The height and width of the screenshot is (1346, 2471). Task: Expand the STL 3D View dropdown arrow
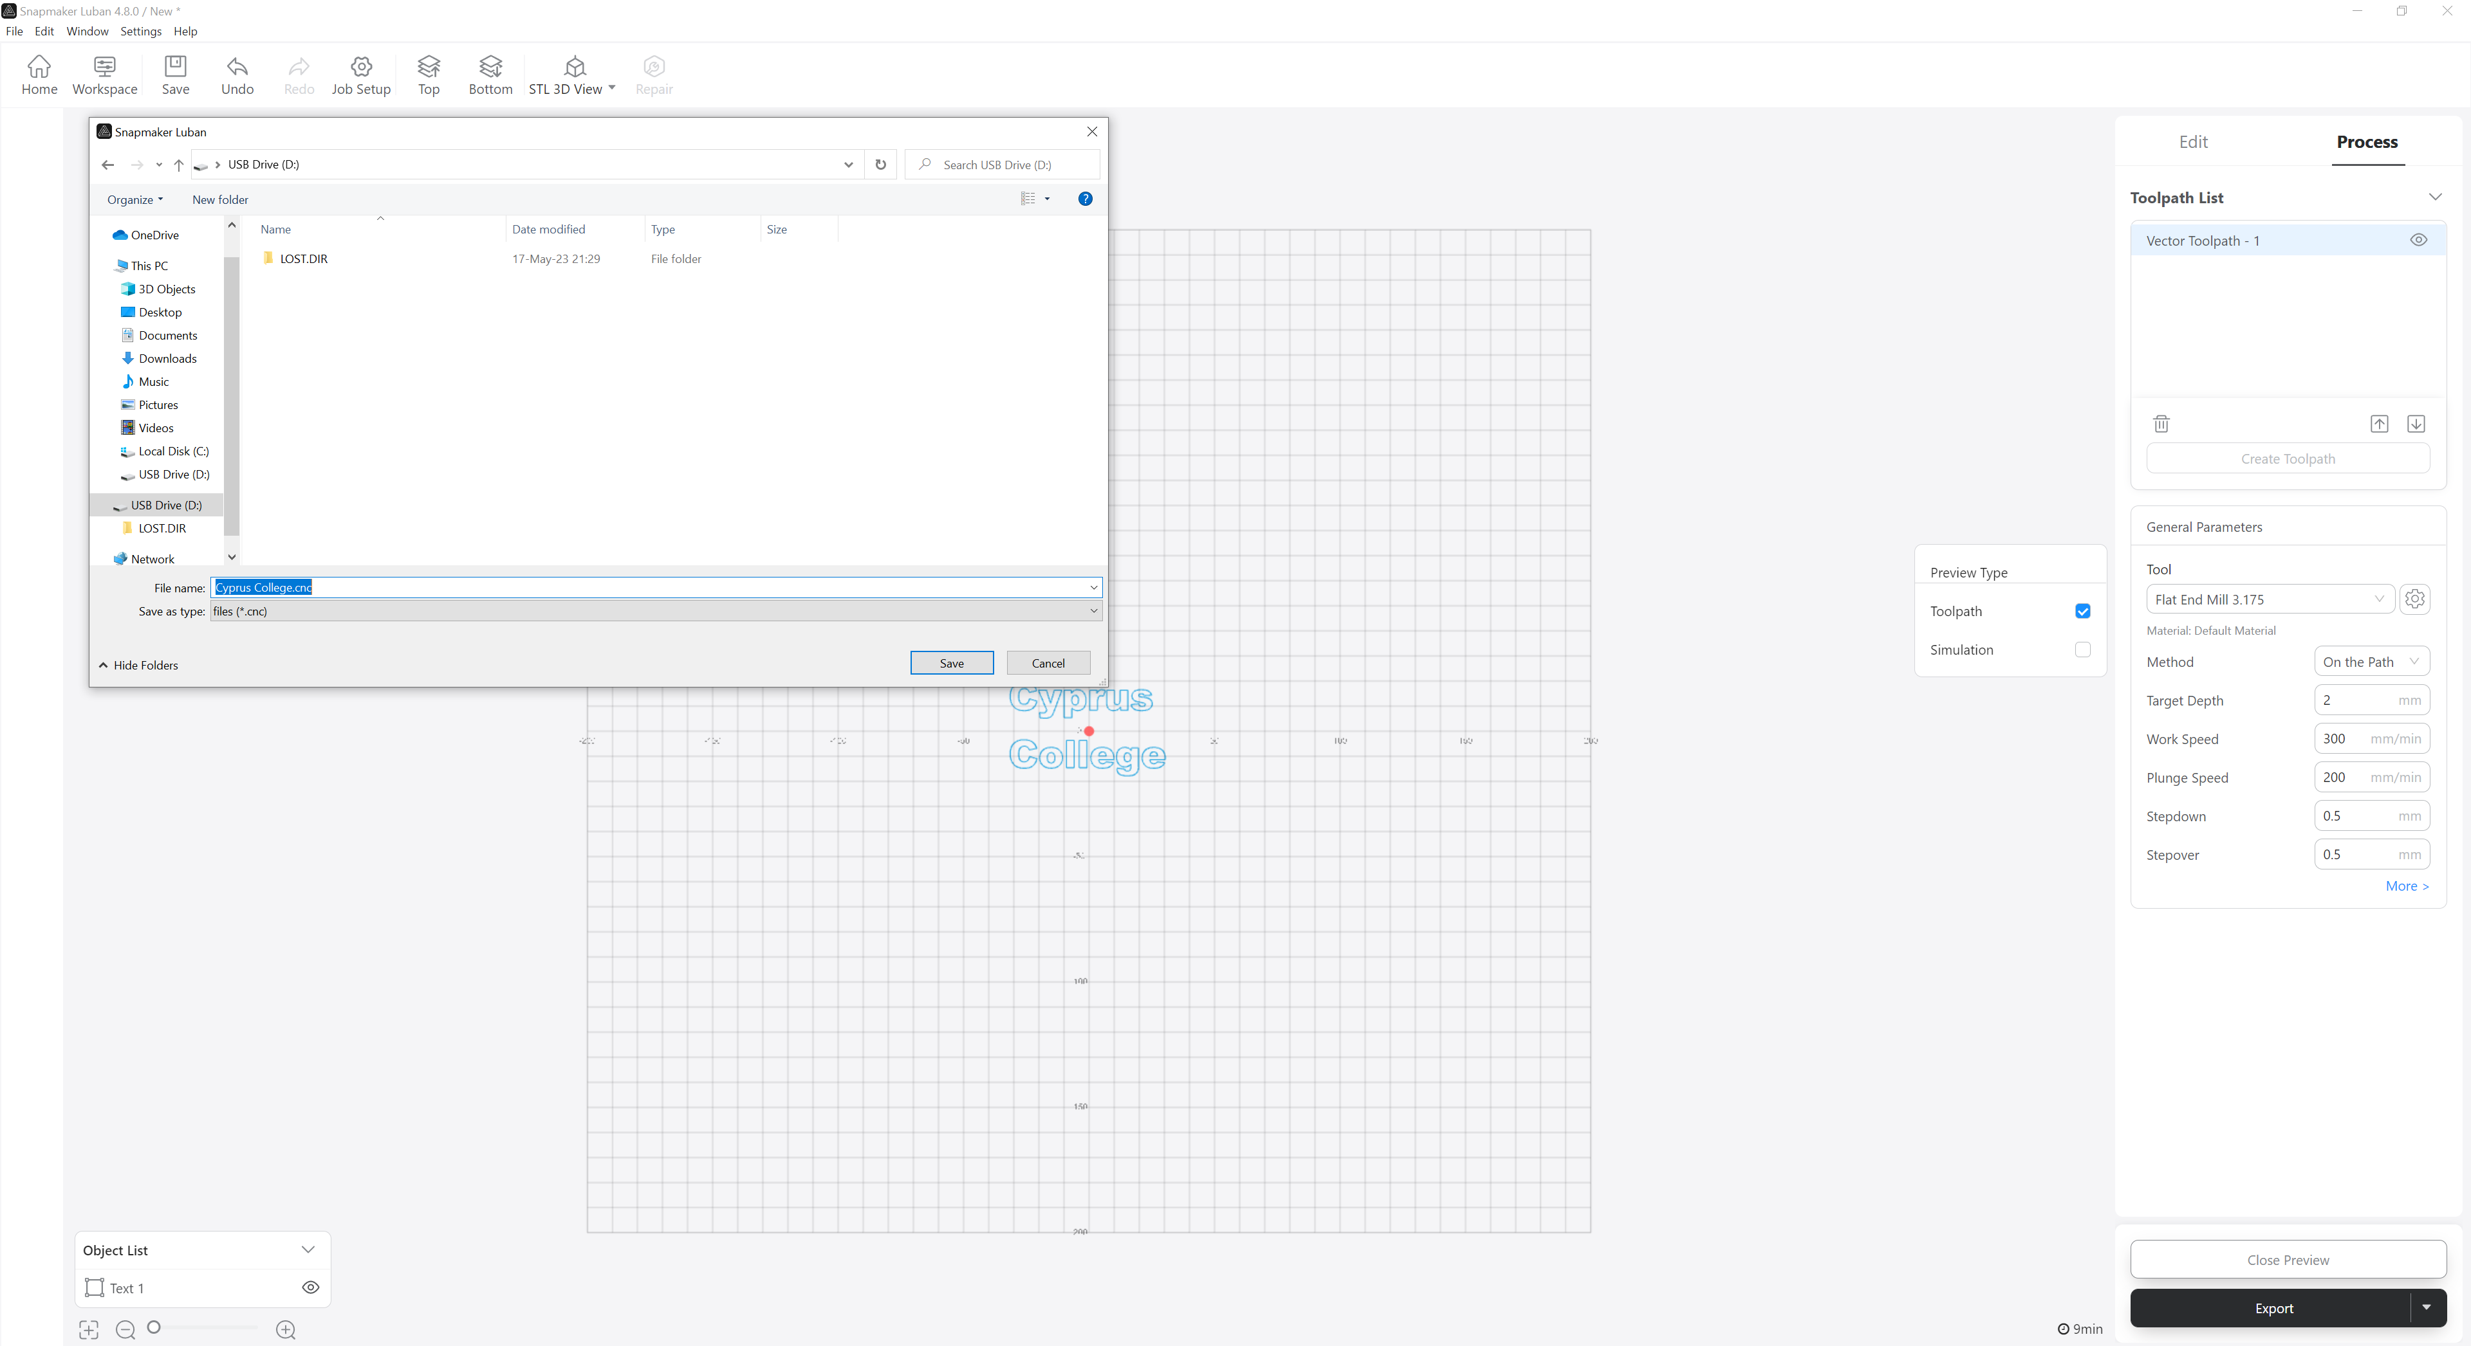tap(612, 87)
